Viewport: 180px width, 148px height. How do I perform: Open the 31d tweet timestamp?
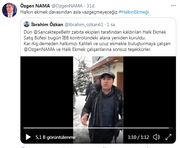pos(90,6)
